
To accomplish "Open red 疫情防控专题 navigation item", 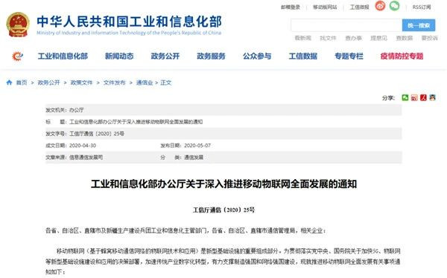I will [402, 56].
